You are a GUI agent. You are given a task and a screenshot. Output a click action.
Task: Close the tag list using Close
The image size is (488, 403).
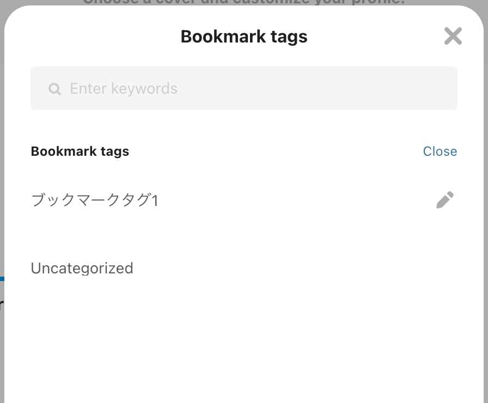[440, 151]
